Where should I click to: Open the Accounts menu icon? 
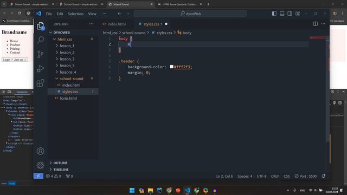pyautogui.click(x=40, y=151)
